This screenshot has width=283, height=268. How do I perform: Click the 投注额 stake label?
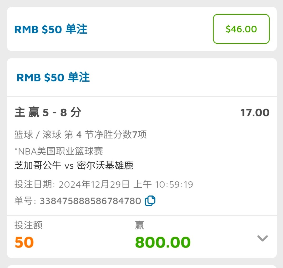click(x=28, y=225)
